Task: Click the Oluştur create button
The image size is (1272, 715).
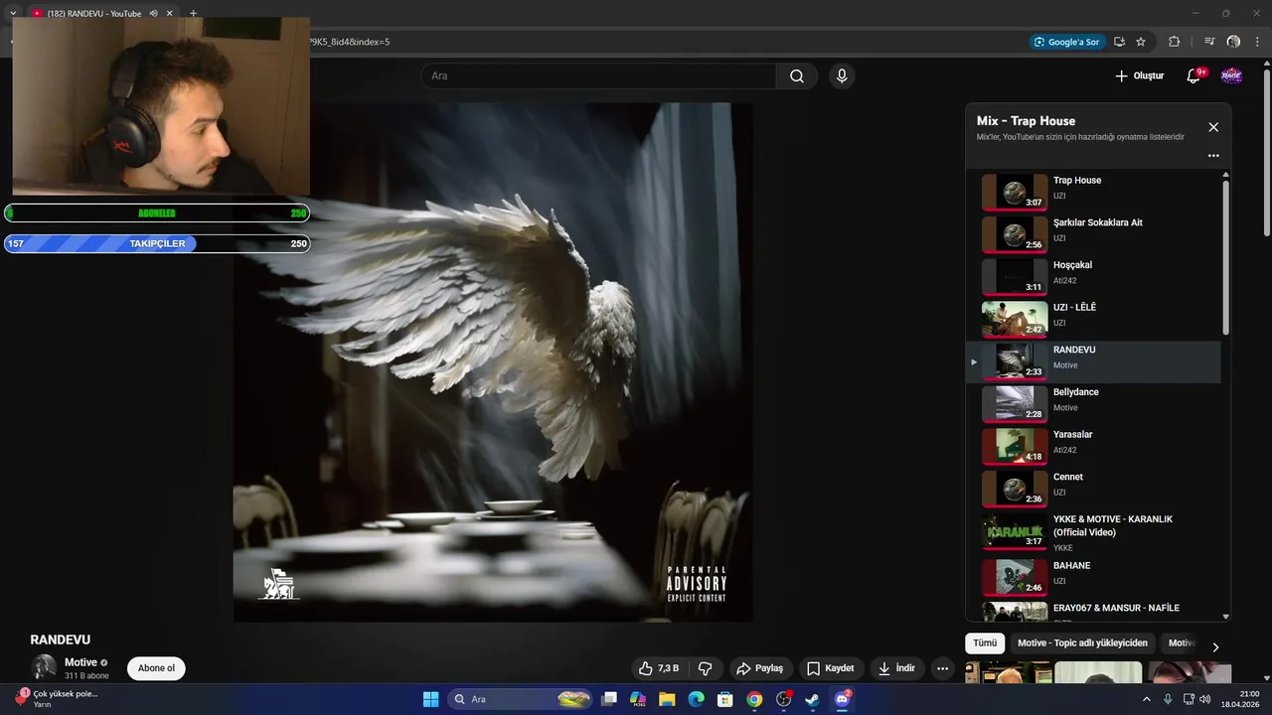Action: coord(1139,76)
